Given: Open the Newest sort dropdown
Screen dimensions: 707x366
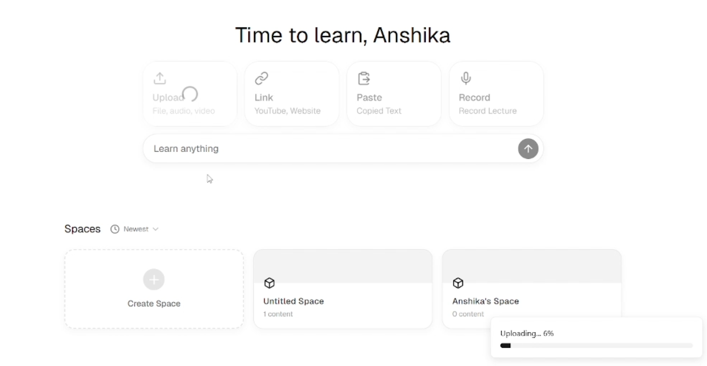Looking at the screenshot, I should tap(135, 229).
